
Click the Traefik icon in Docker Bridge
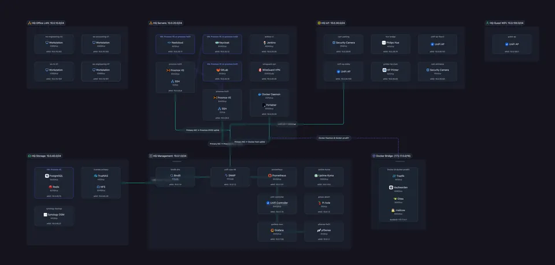pos(394,176)
